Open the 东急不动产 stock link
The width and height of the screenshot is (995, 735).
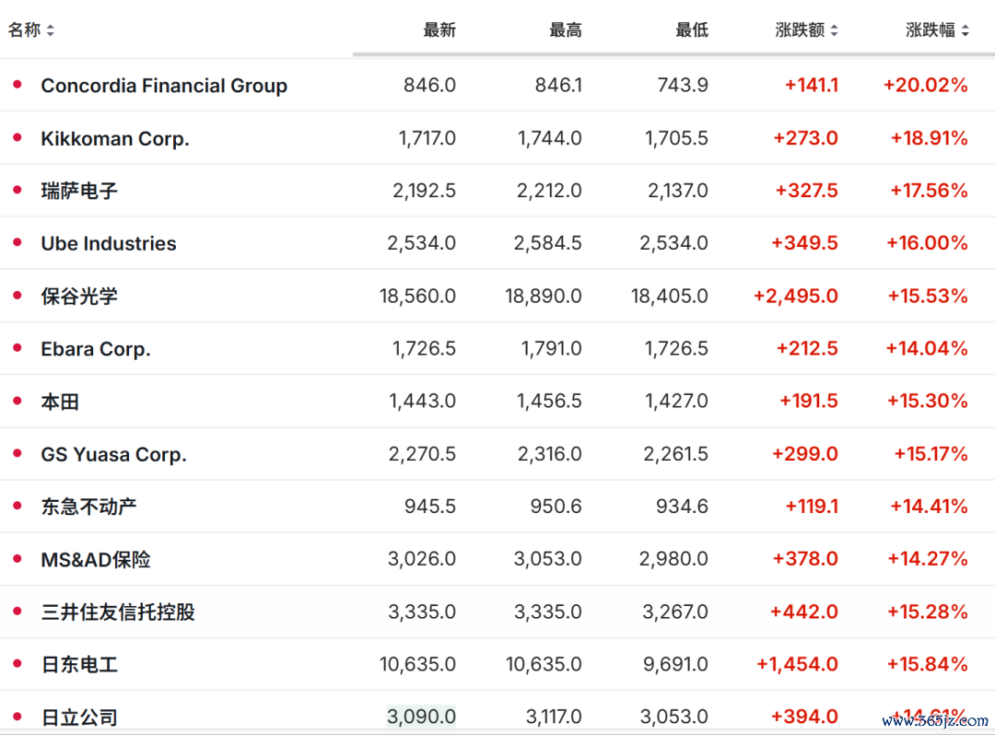point(88,507)
